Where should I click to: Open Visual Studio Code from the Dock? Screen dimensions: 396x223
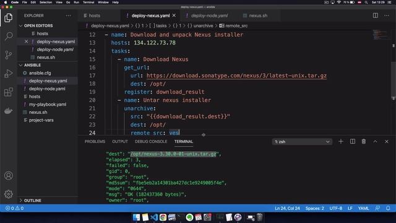coord(154,217)
